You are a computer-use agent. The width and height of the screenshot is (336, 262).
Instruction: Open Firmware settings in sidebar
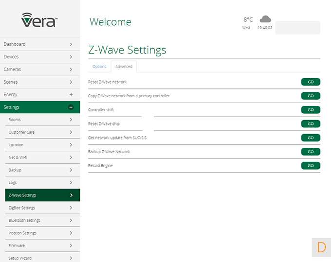41,245
